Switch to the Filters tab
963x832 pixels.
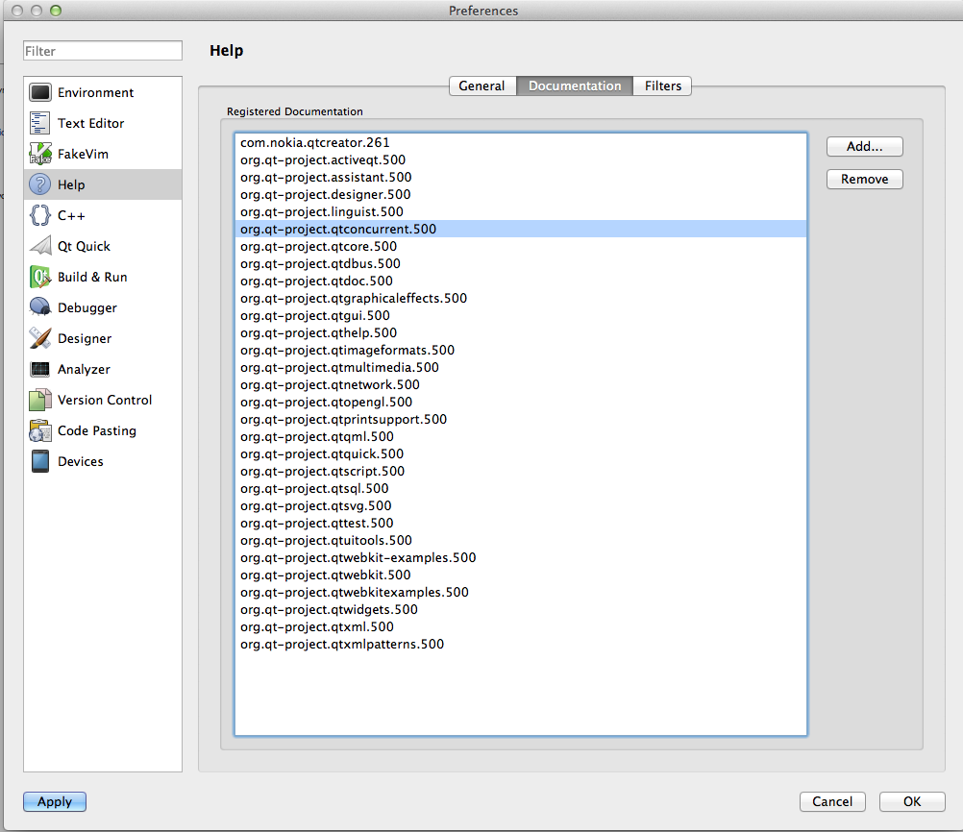[x=663, y=86]
